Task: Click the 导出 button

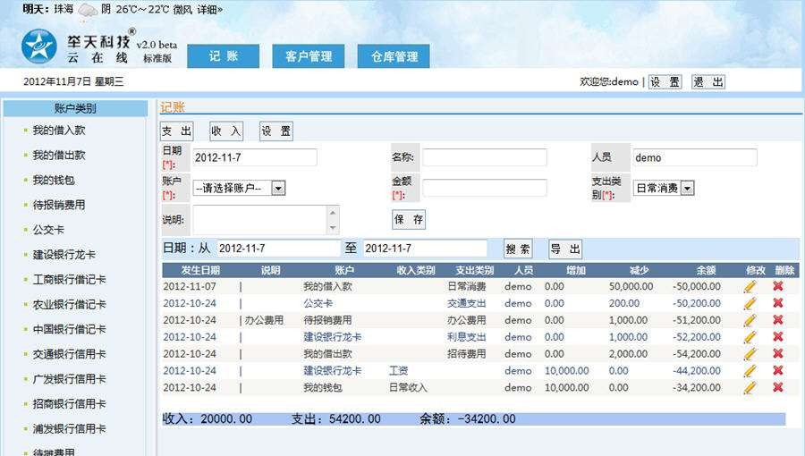Action: click(565, 249)
